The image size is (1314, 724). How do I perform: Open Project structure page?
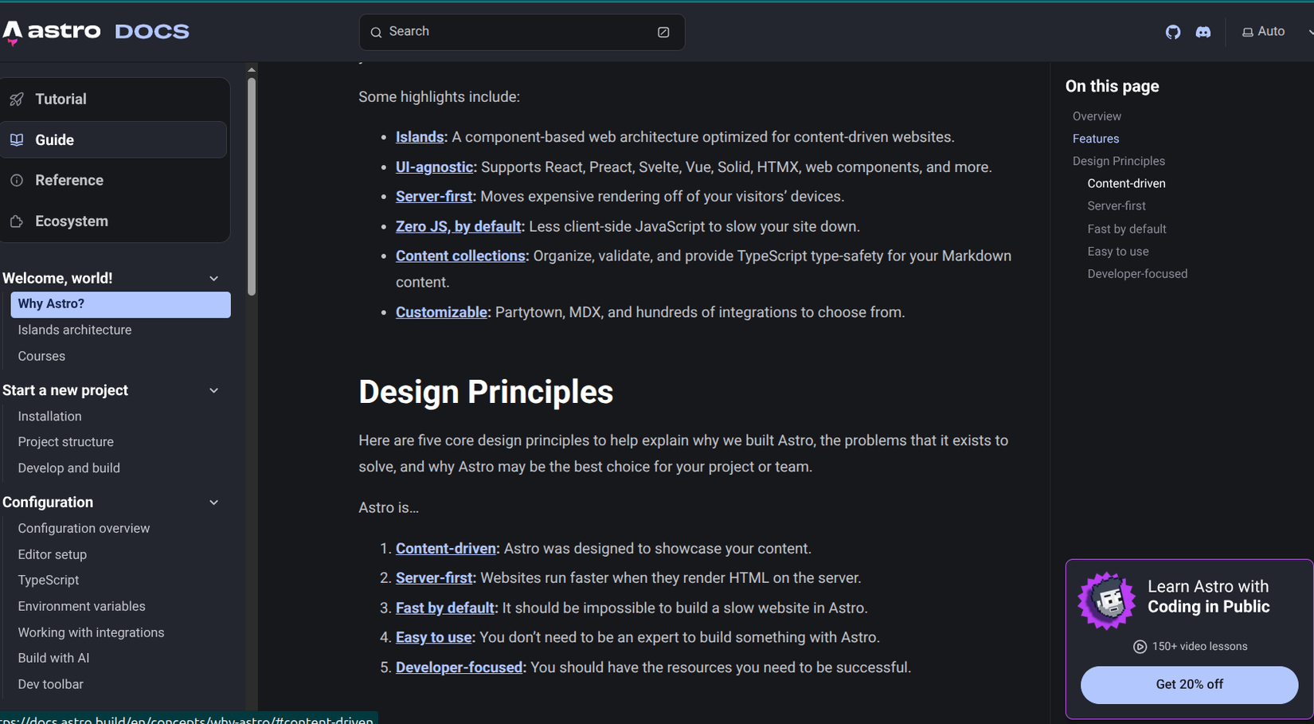click(x=65, y=442)
